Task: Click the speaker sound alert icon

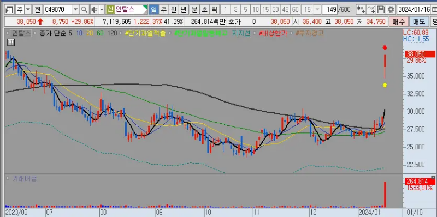Action: click(94, 10)
